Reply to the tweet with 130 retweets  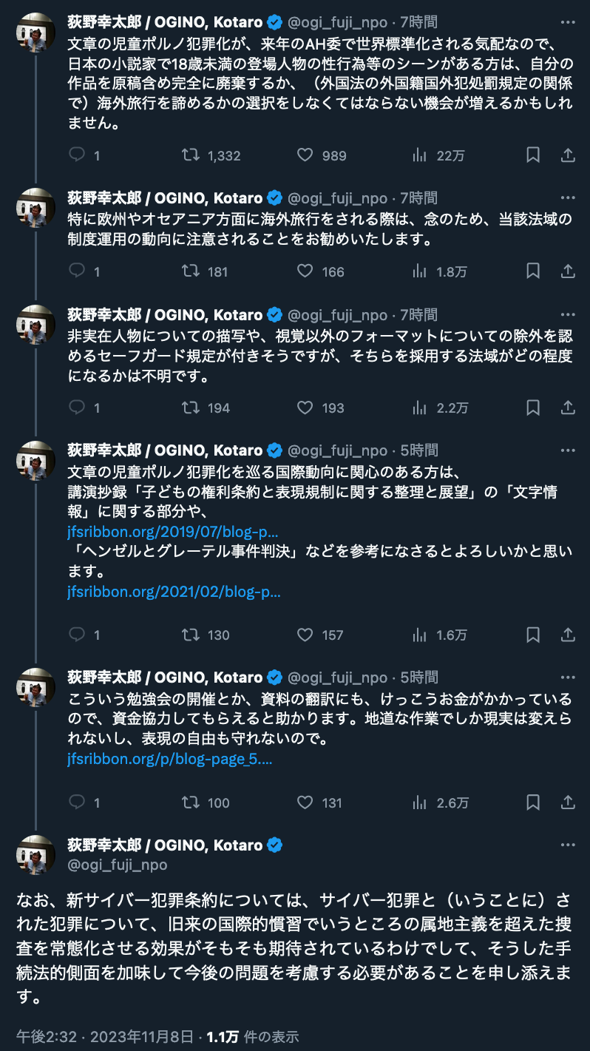[x=77, y=635]
